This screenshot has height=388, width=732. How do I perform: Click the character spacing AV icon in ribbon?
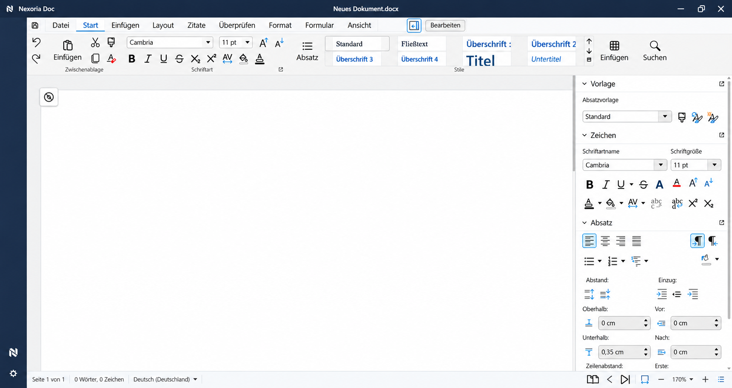pos(228,59)
